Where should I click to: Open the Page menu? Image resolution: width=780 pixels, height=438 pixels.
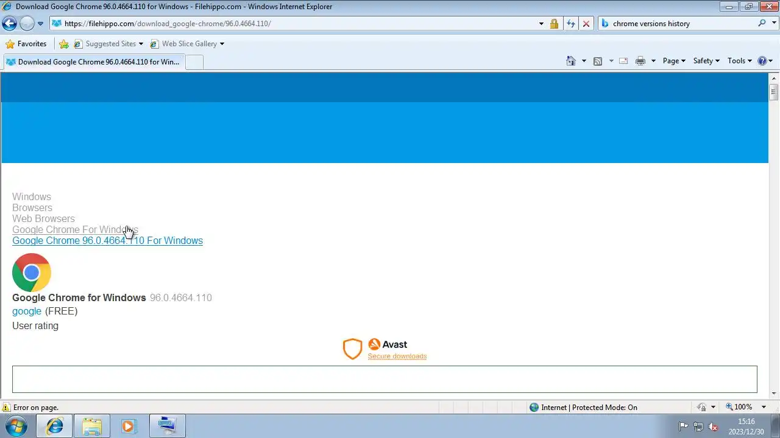tap(674, 61)
